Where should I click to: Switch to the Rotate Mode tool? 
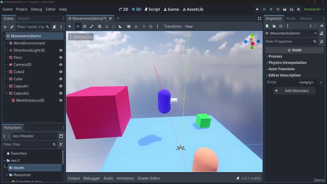coord(85,27)
